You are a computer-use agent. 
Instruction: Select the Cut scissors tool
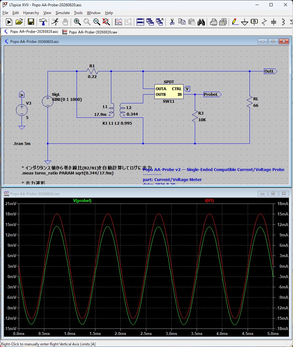[172, 22]
